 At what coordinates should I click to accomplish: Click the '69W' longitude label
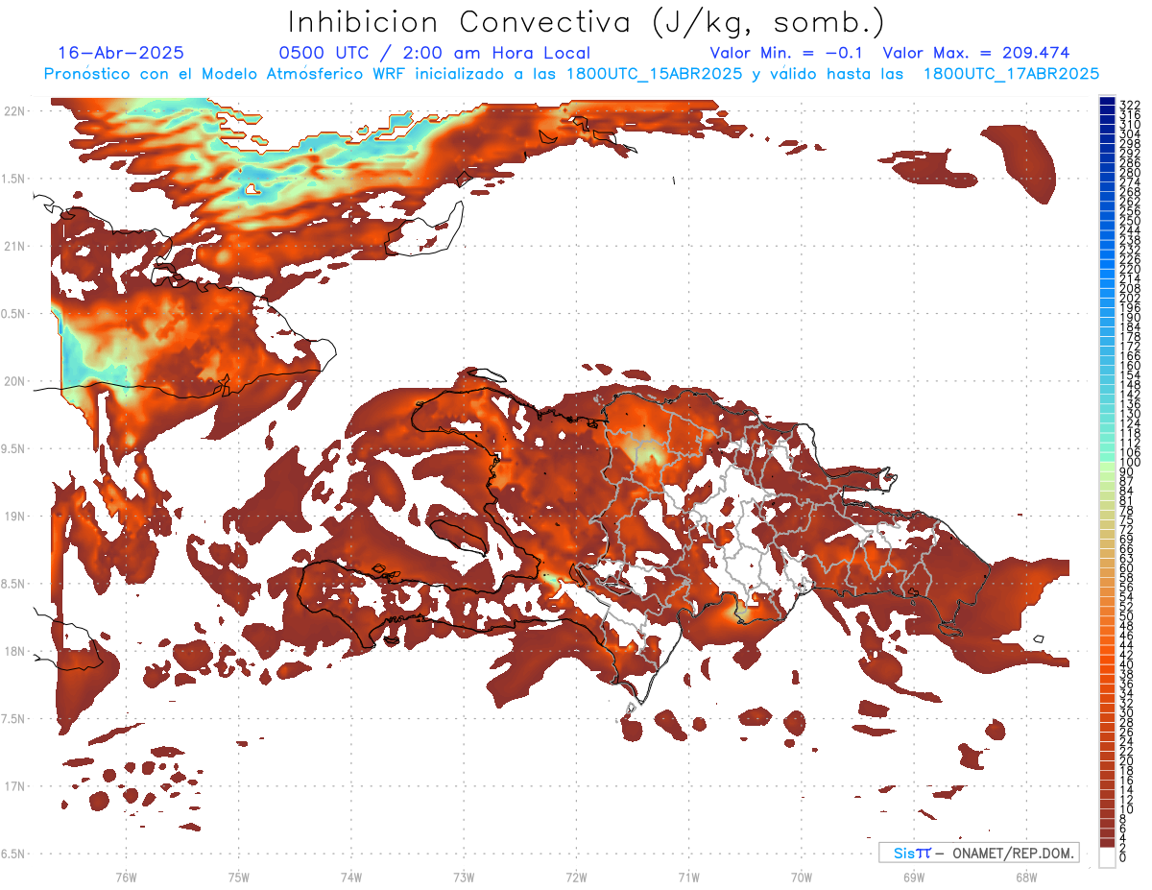coord(914,877)
